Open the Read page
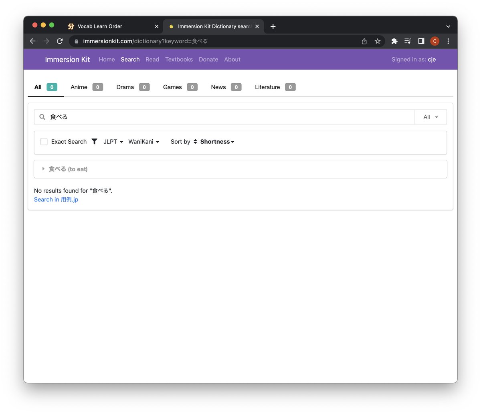The width and height of the screenshot is (481, 414). [x=152, y=59]
